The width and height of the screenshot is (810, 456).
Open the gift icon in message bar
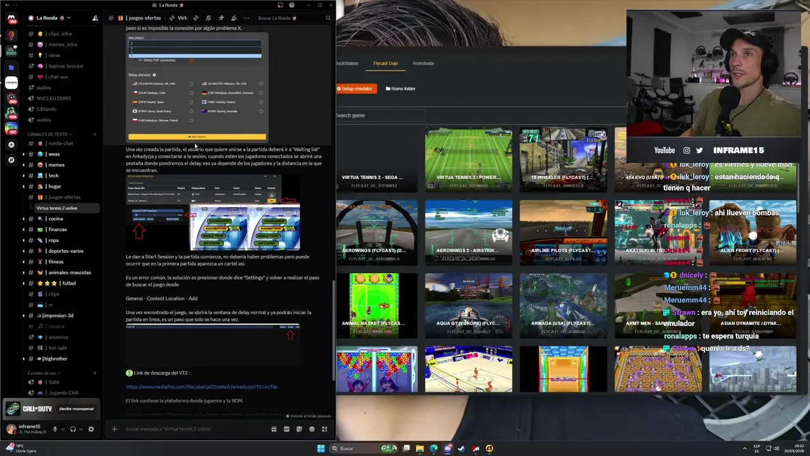pyautogui.click(x=274, y=429)
